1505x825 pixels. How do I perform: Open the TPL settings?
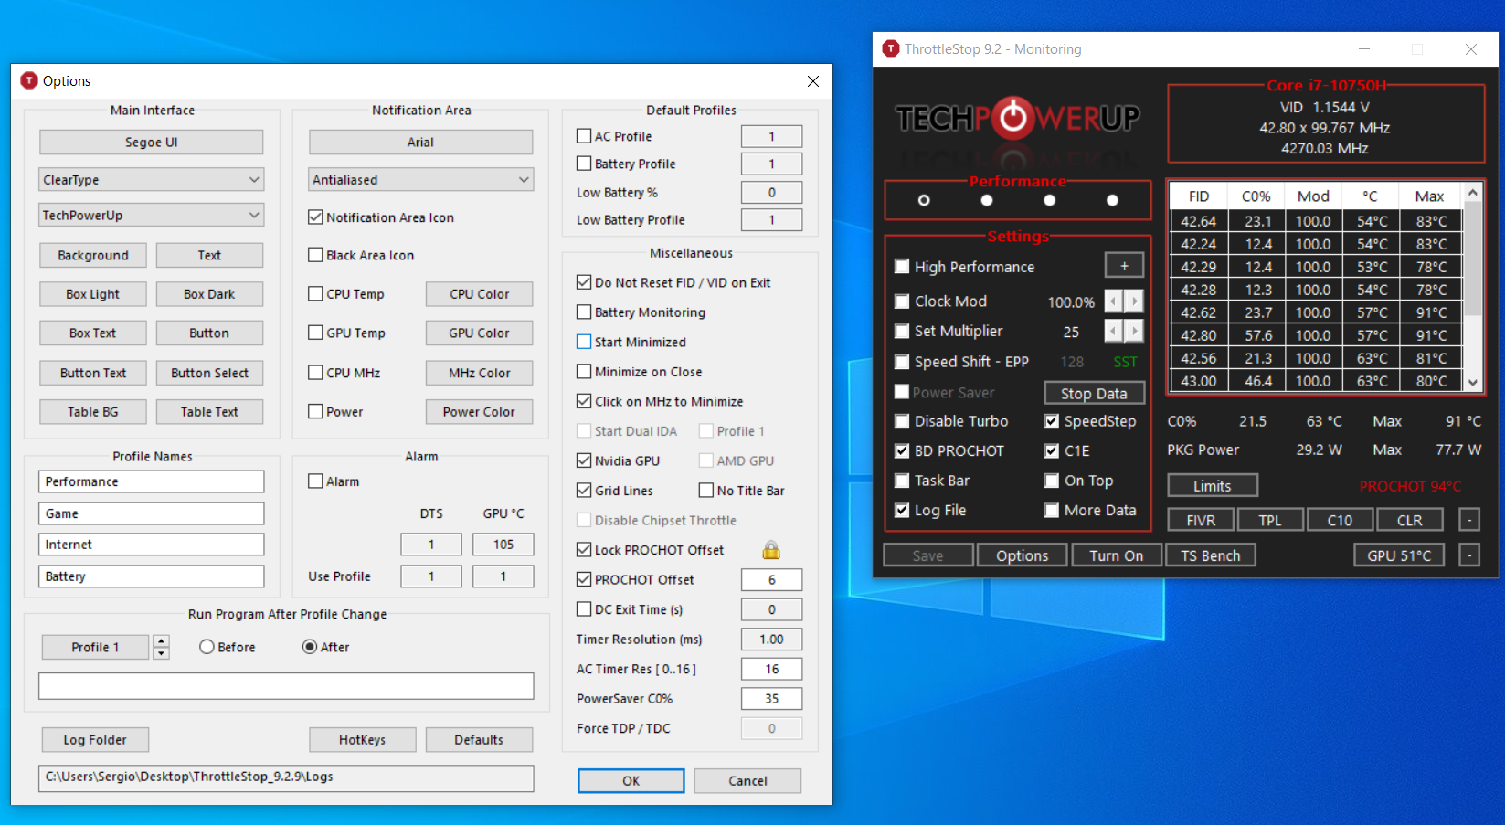[1270, 520]
